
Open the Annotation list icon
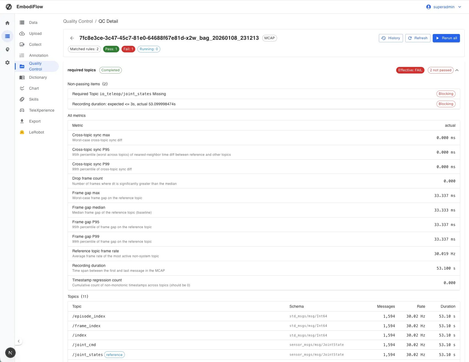coord(22,55)
